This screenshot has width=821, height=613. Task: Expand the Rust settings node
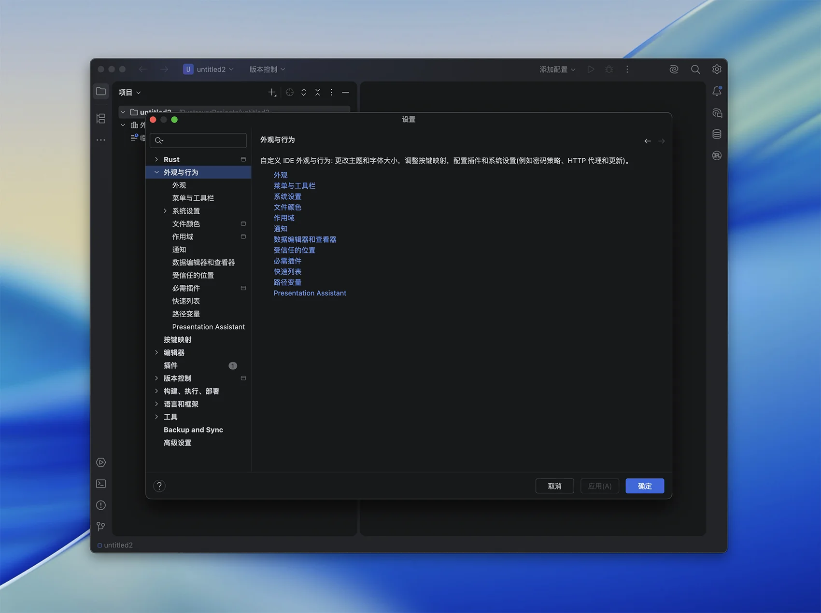pyautogui.click(x=156, y=159)
